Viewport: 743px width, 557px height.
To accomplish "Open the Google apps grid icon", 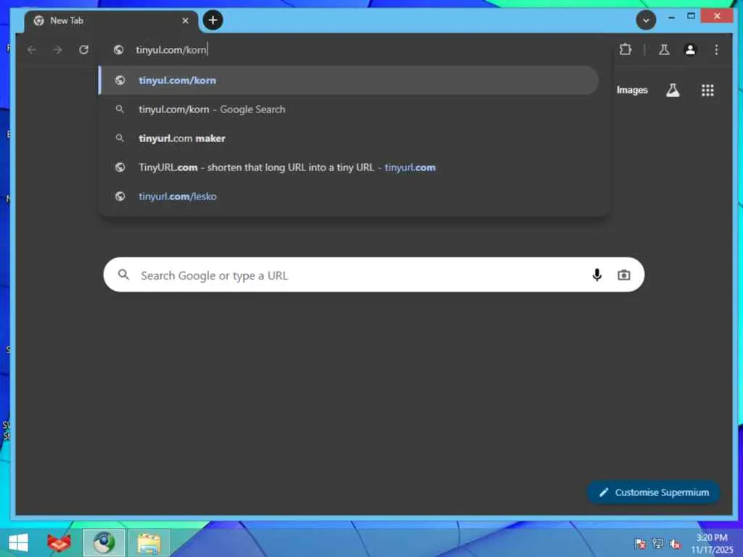I will 707,91.
